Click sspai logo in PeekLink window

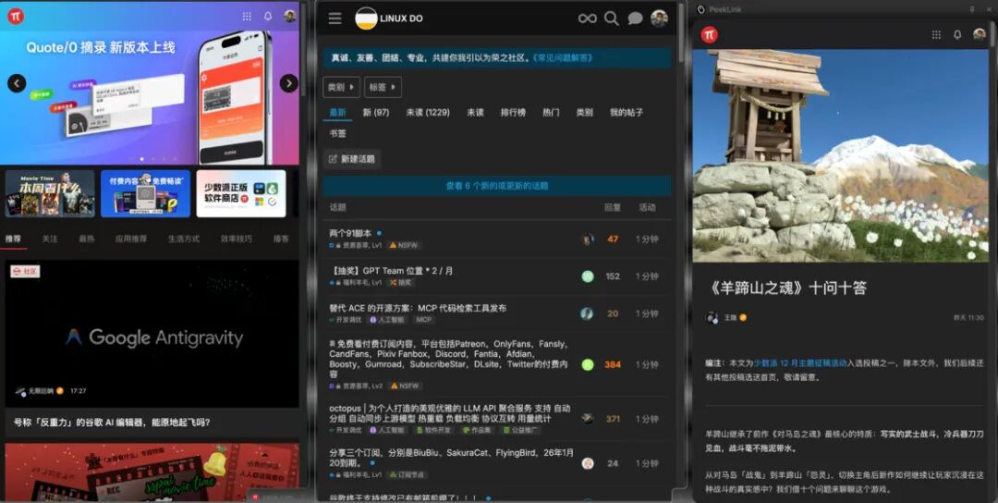click(709, 34)
